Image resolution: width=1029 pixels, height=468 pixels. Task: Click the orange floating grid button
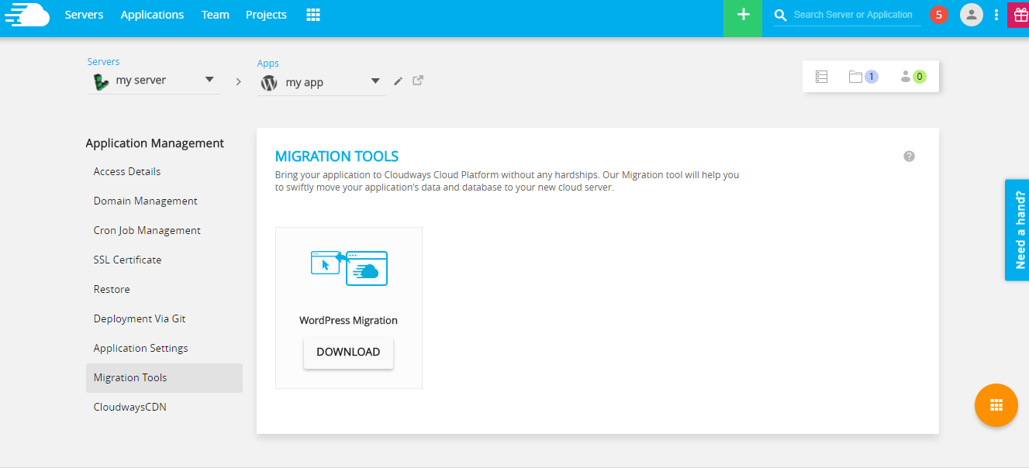[996, 405]
